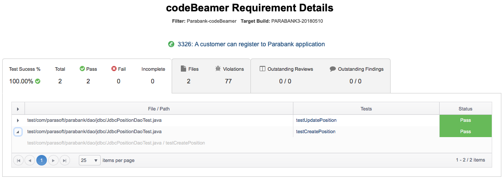Open the testUpdatePosition test link

coord(316,120)
